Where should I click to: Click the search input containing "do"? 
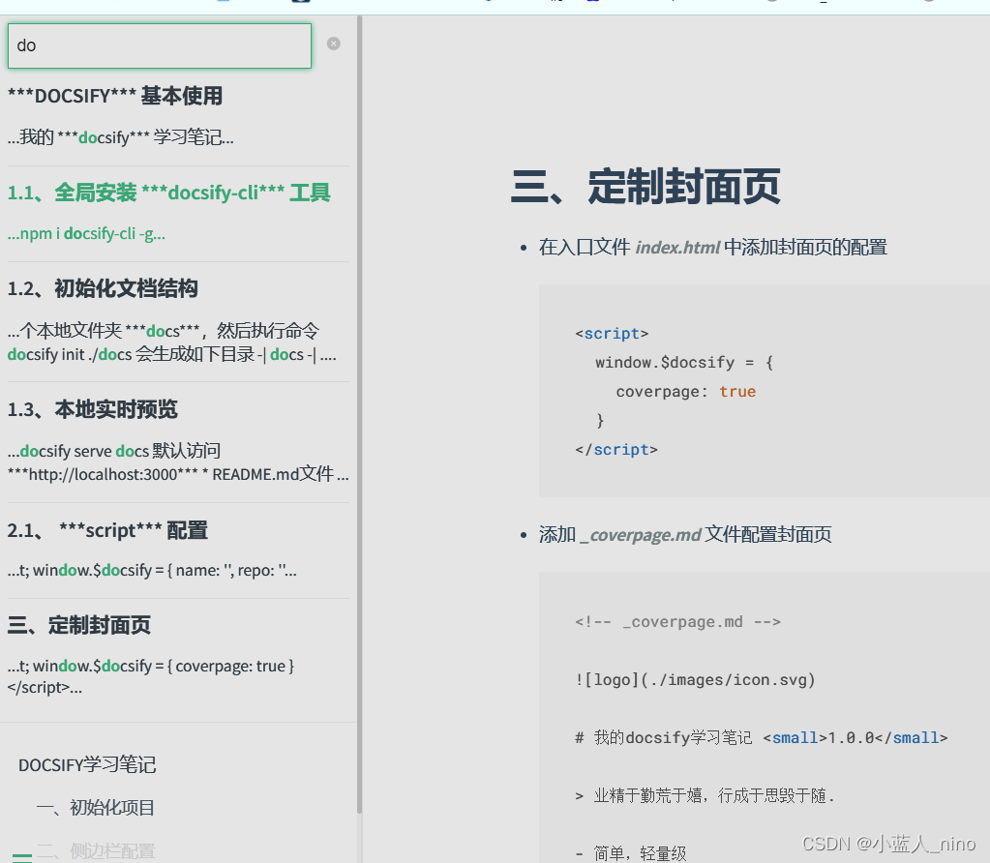(159, 45)
